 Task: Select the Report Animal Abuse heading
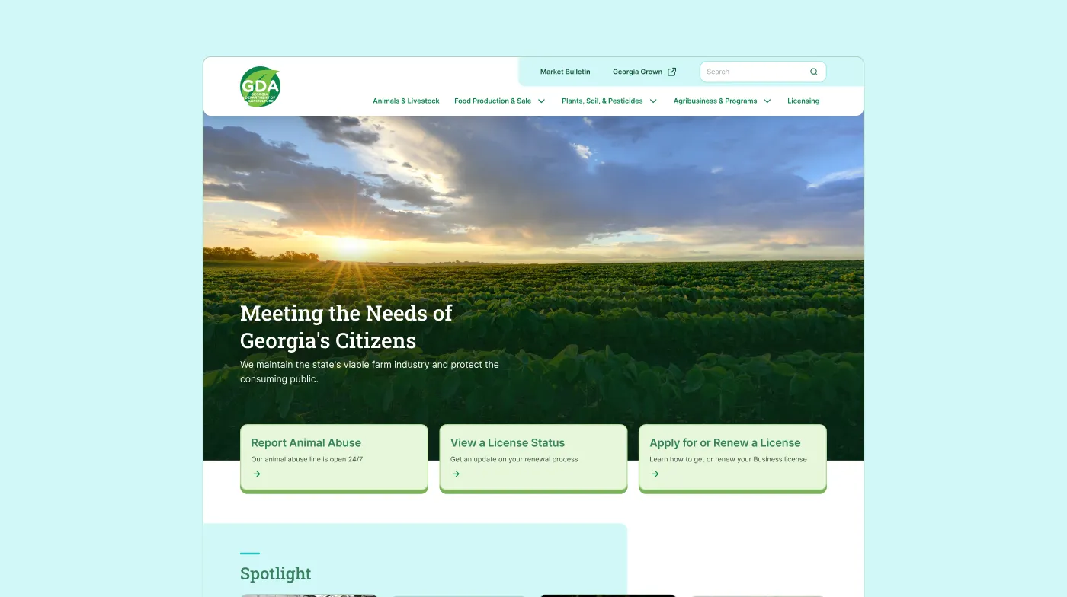pos(306,442)
